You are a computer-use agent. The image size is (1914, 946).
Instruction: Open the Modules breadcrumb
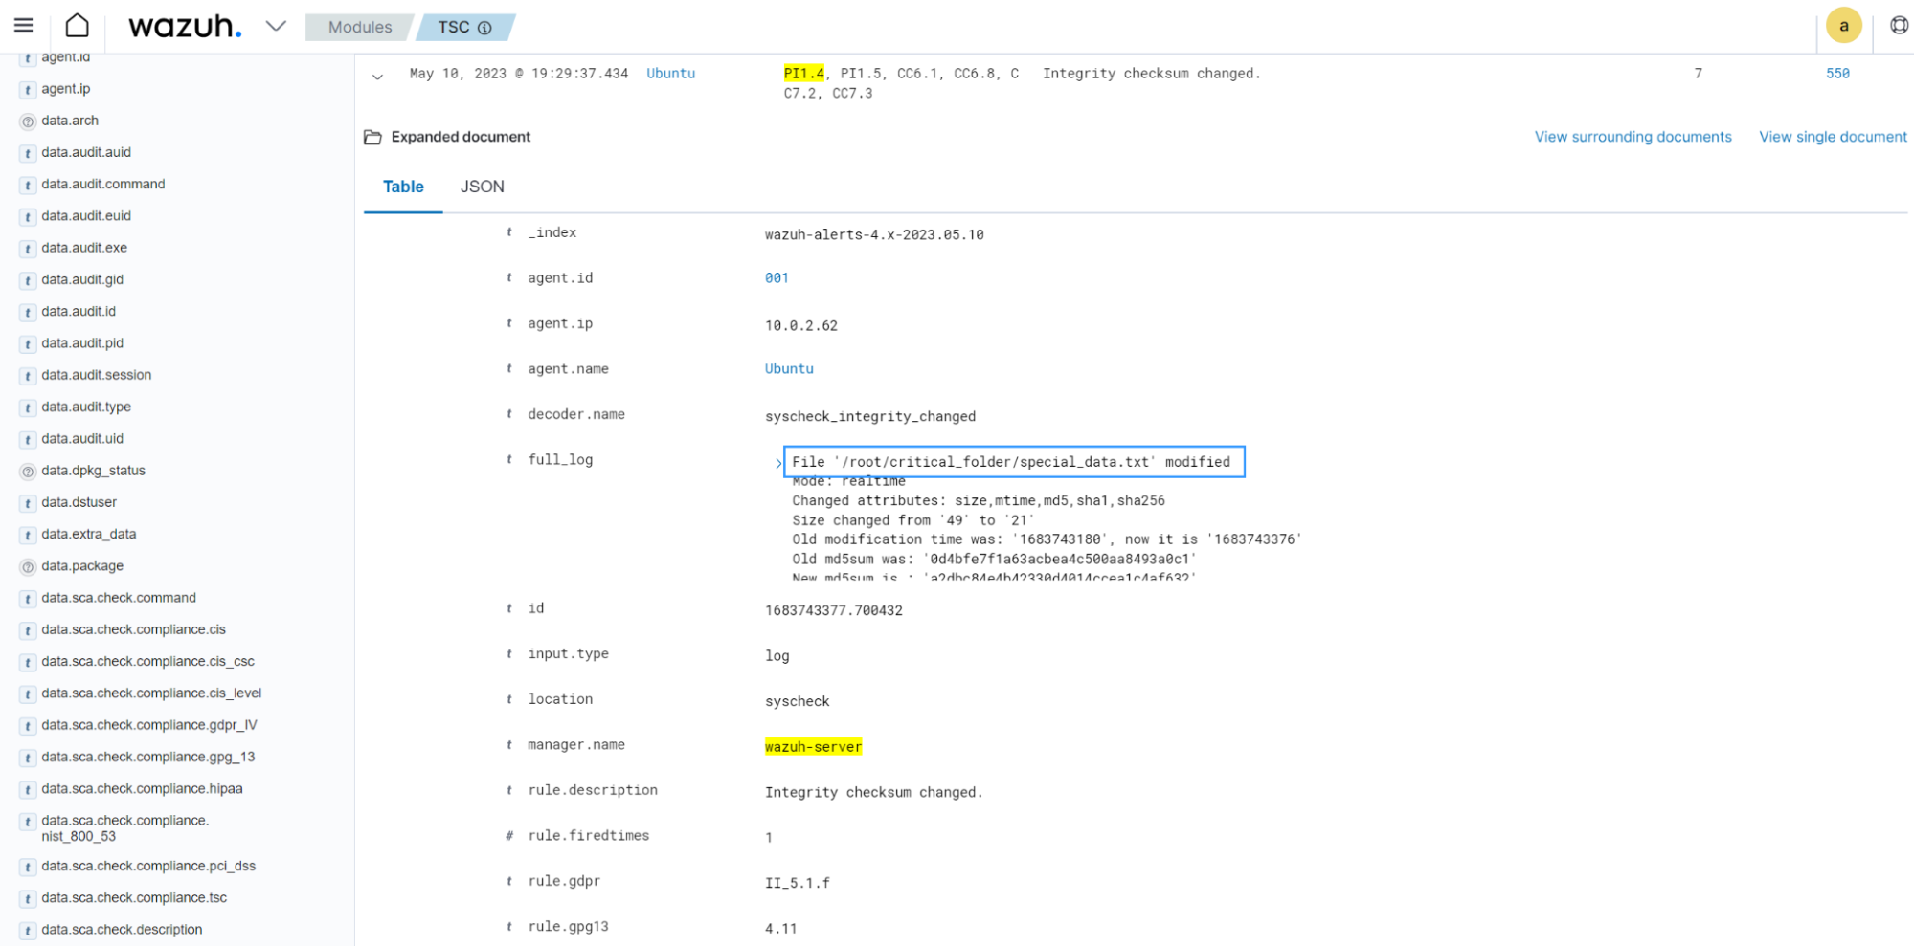[360, 27]
